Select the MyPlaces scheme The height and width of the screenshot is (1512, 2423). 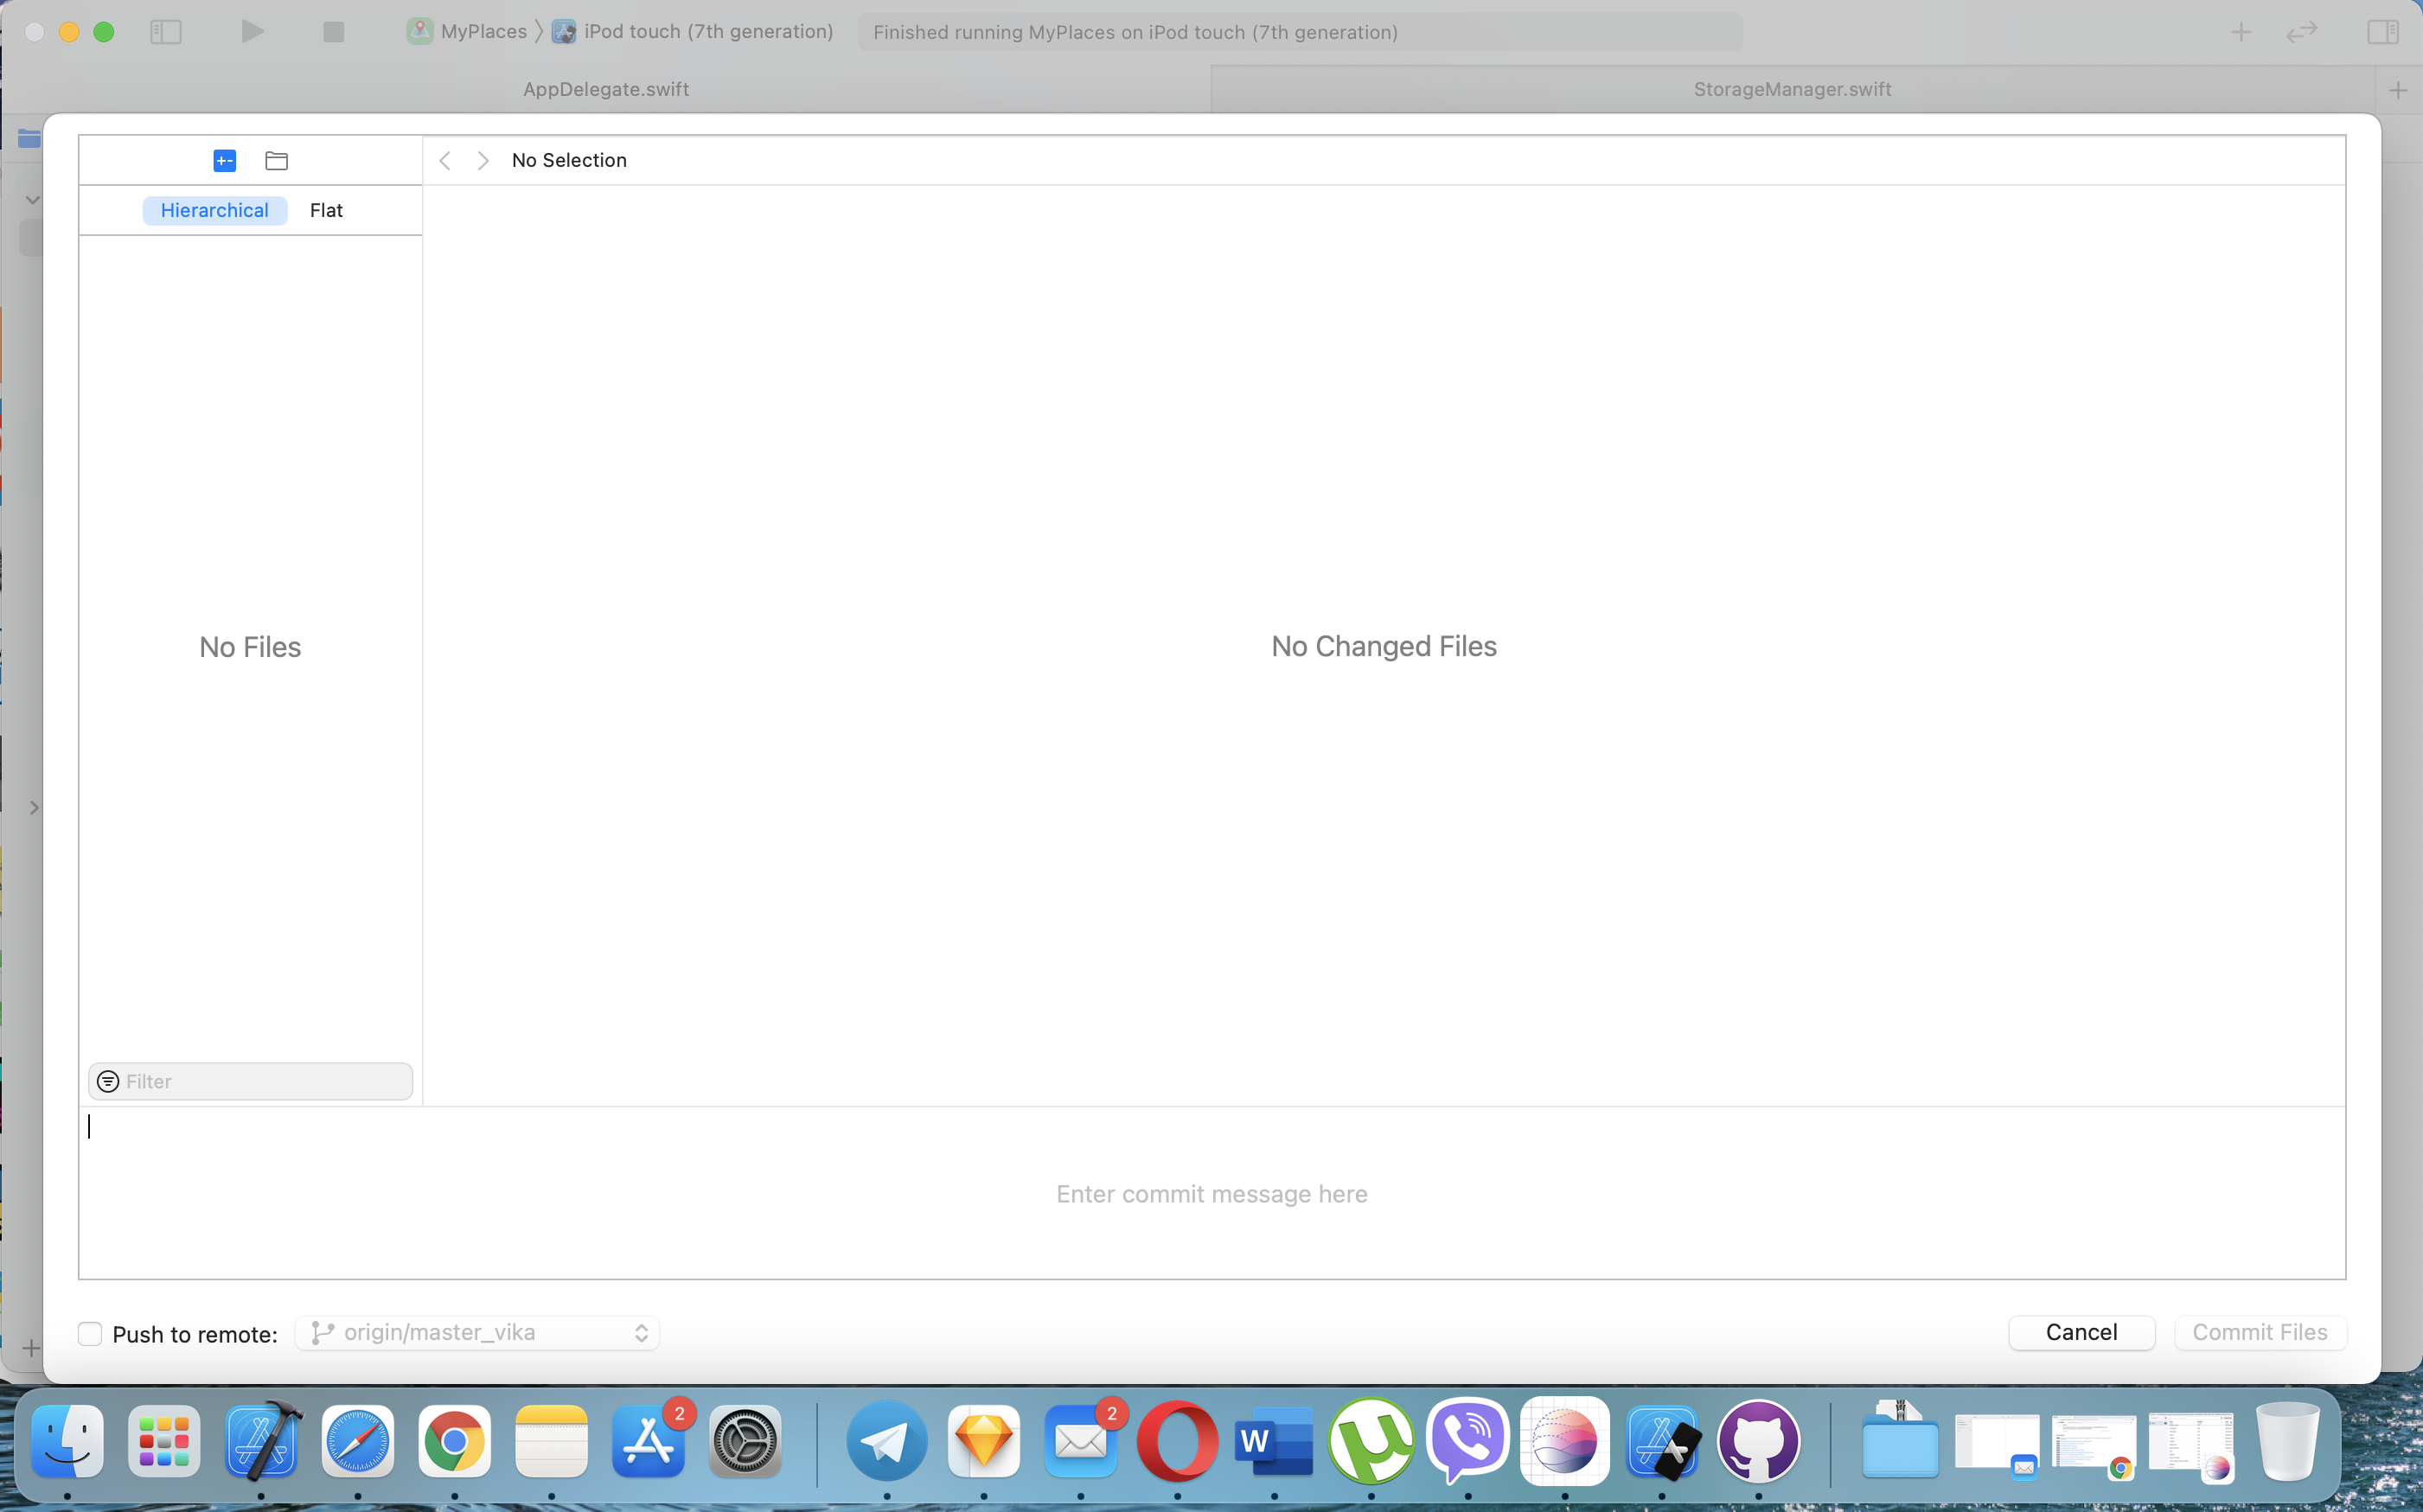coord(467,32)
